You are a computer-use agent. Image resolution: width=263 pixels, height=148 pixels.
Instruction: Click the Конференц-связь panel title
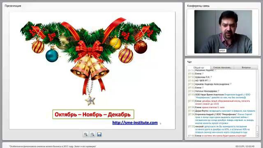(x=198, y=6)
